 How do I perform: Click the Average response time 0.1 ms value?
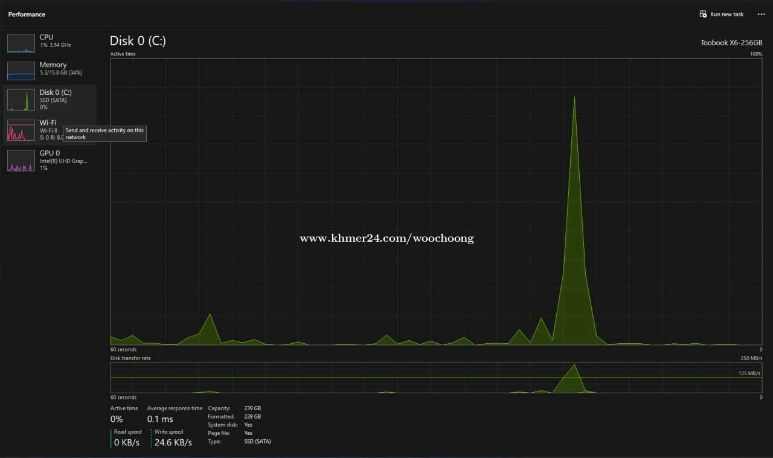pyautogui.click(x=160, y=419)
